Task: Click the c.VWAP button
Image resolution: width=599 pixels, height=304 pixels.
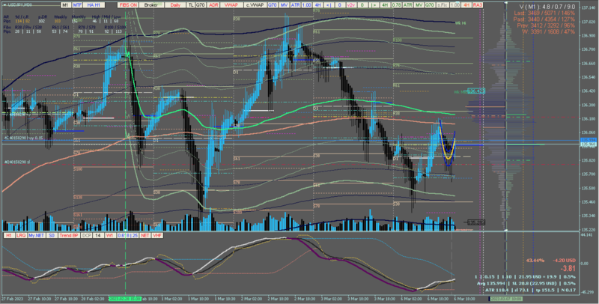Action: (x=255, y=5)
